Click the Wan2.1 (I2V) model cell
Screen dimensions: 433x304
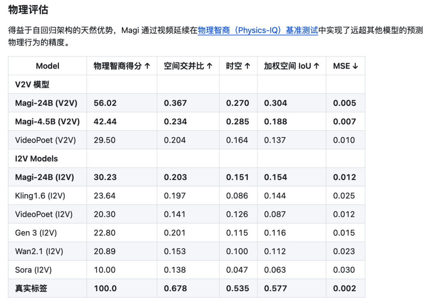(x=39, y=251)
